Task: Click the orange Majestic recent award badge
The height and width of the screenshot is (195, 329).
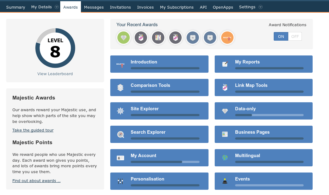Action: [x=227, y=38]
